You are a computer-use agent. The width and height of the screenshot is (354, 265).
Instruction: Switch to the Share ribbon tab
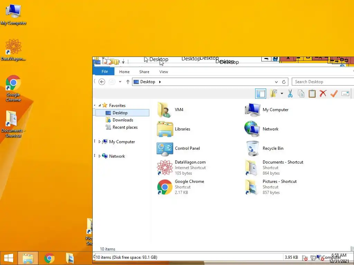144,72
